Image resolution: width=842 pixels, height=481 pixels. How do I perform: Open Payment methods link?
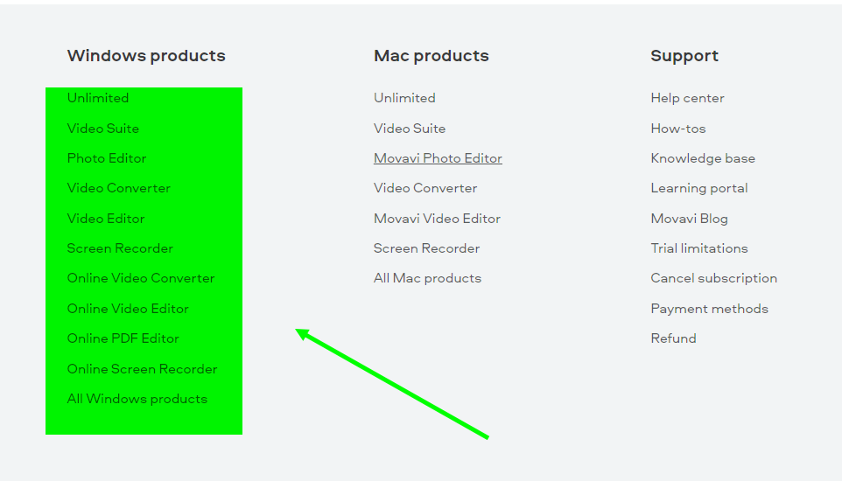coord(709,309)
